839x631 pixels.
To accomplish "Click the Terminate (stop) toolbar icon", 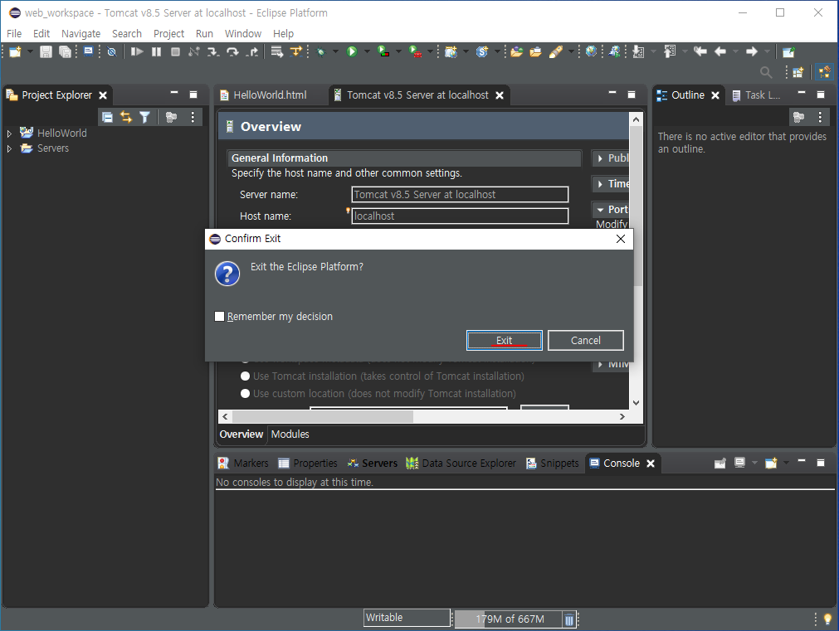I will pos(175,52).
